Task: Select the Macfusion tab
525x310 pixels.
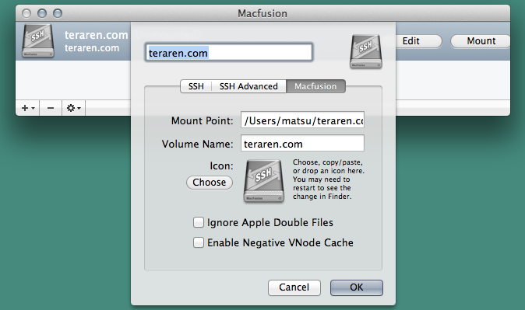Action: coord(315,86)
